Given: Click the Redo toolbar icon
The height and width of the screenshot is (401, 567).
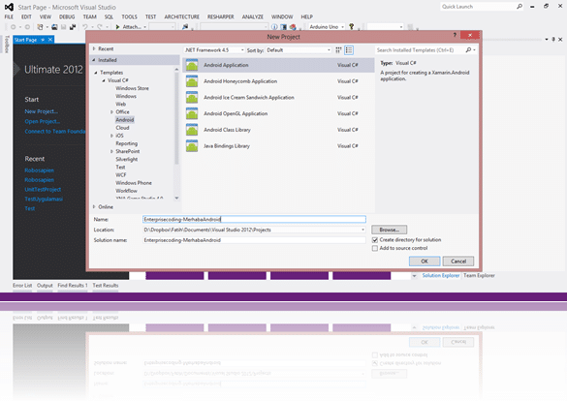Looking at the screenshot, I should [99, 27].
